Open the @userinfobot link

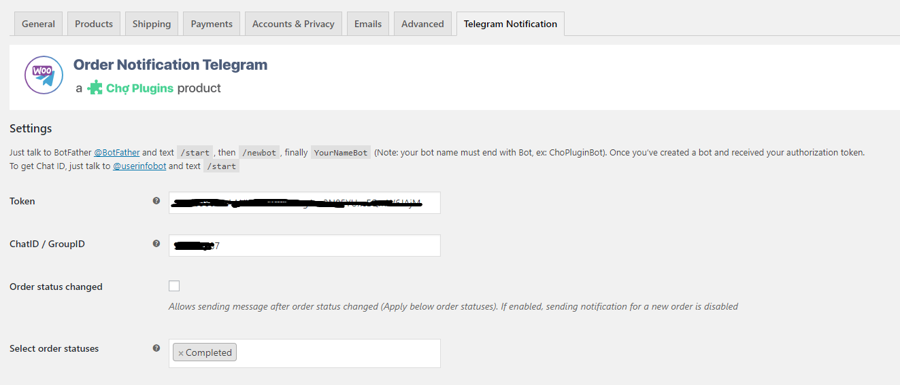point(139,166)
